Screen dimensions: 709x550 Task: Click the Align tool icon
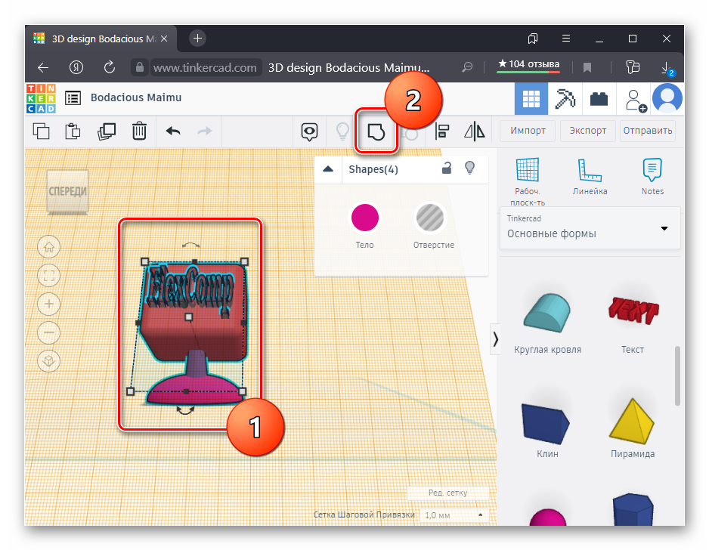coord(443,131)
